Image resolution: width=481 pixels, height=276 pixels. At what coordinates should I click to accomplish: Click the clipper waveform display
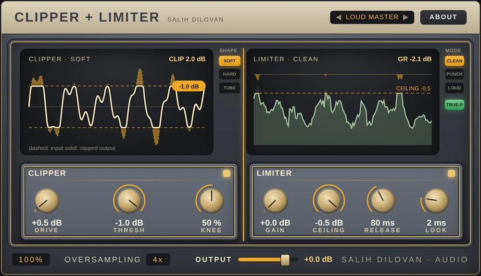tap(116, 102)
